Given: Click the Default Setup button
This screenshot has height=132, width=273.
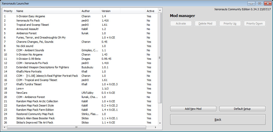Looking at the screenshot, I should coord(242,109).
